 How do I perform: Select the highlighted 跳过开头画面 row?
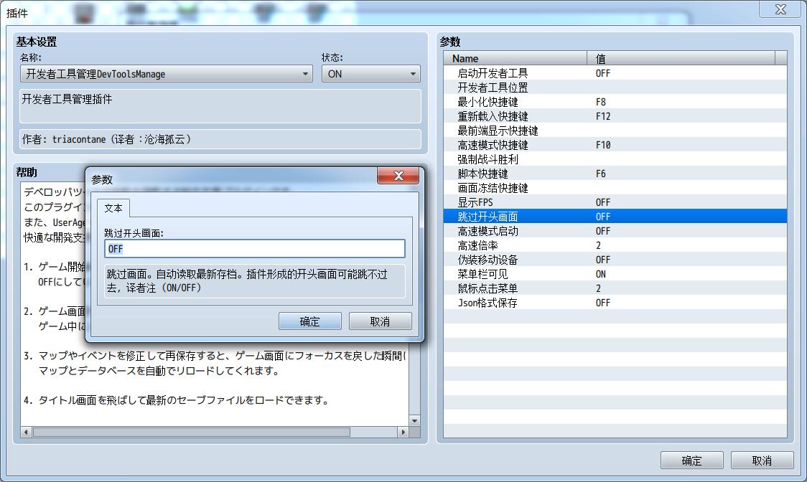(615, 217)
